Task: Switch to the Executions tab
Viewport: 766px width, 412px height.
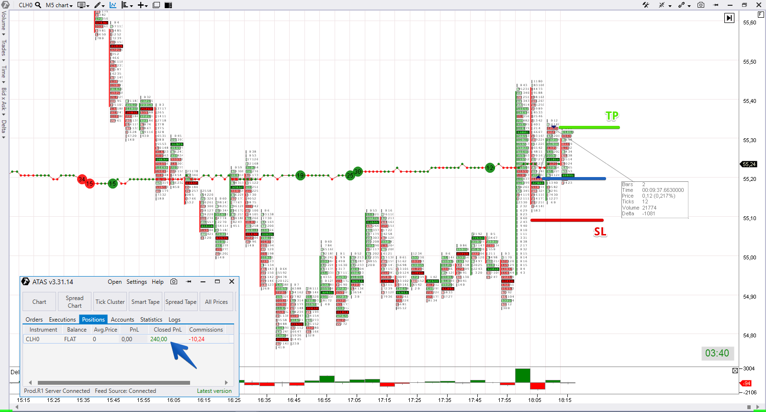Action: tap(62, 320)
